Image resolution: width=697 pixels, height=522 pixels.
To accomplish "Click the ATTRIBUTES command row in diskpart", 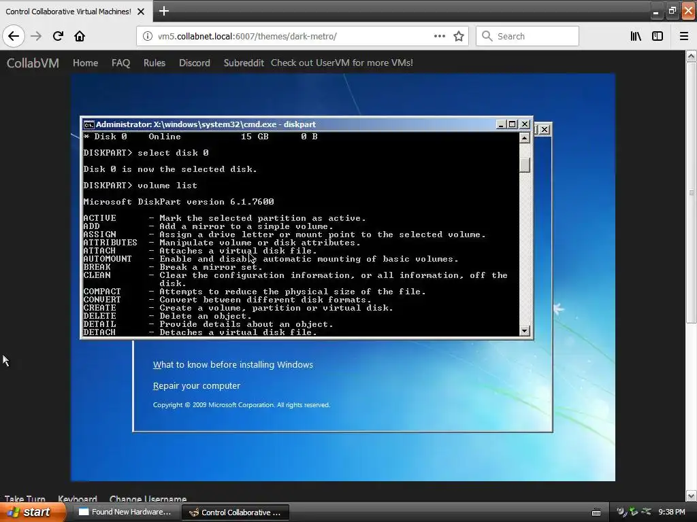I will click(x=221, y=243).
